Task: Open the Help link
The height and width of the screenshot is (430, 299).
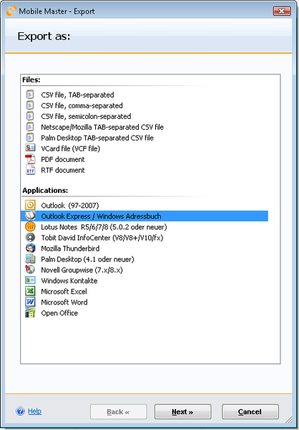Action: [34, 411]
